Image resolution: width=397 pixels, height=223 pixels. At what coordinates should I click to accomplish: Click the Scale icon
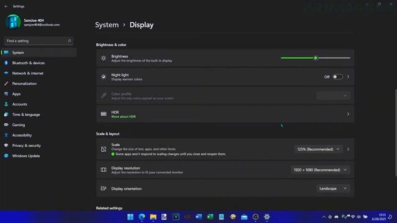(104, 149)
